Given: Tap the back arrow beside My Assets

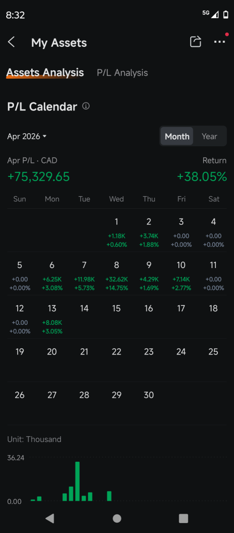Looking at the screenshot, I should 11,43.
